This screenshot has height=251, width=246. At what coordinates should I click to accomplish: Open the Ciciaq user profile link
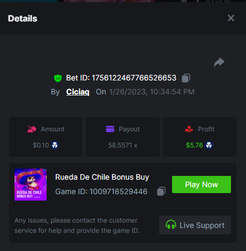[x=78, y=92]
